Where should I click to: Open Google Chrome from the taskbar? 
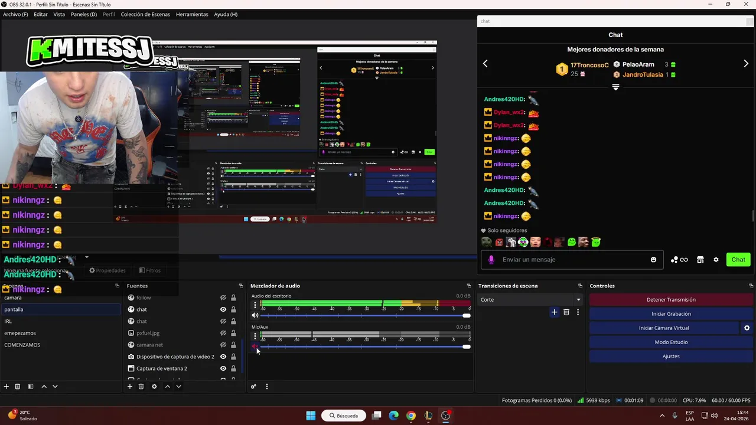[x=411, y=416]
